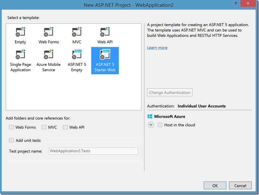Viewport: 259px width, 195px height.
Task: Select the Azure Mobile Service template
Action: coord(49,61)
